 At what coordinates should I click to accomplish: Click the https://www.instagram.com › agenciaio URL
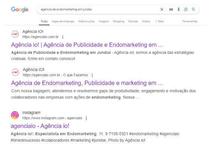pos(52,118)
